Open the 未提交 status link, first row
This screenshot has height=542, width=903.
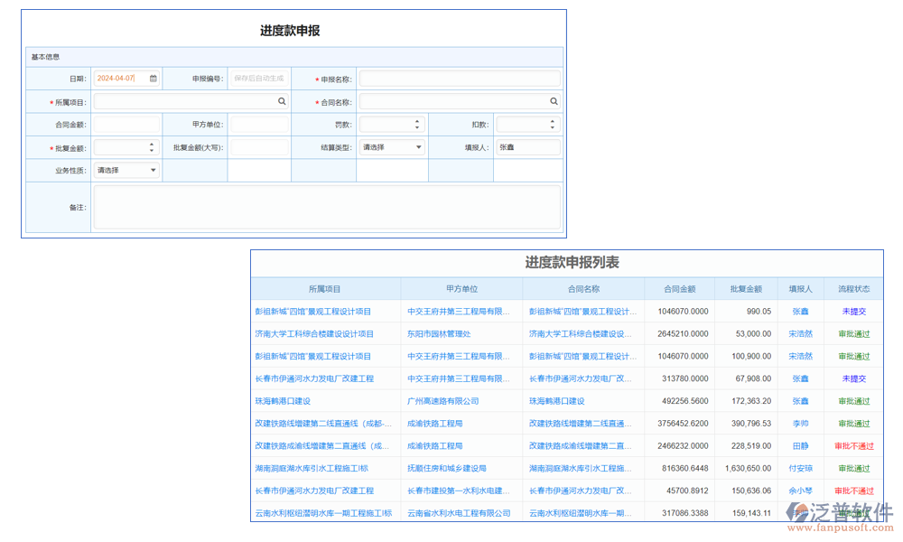[x=852, y=311]
